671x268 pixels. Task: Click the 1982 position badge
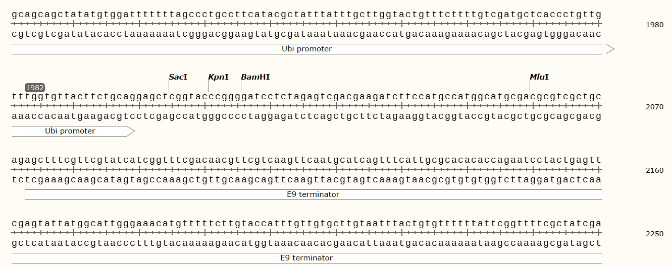pyautogui.click(x=35, y=88)
